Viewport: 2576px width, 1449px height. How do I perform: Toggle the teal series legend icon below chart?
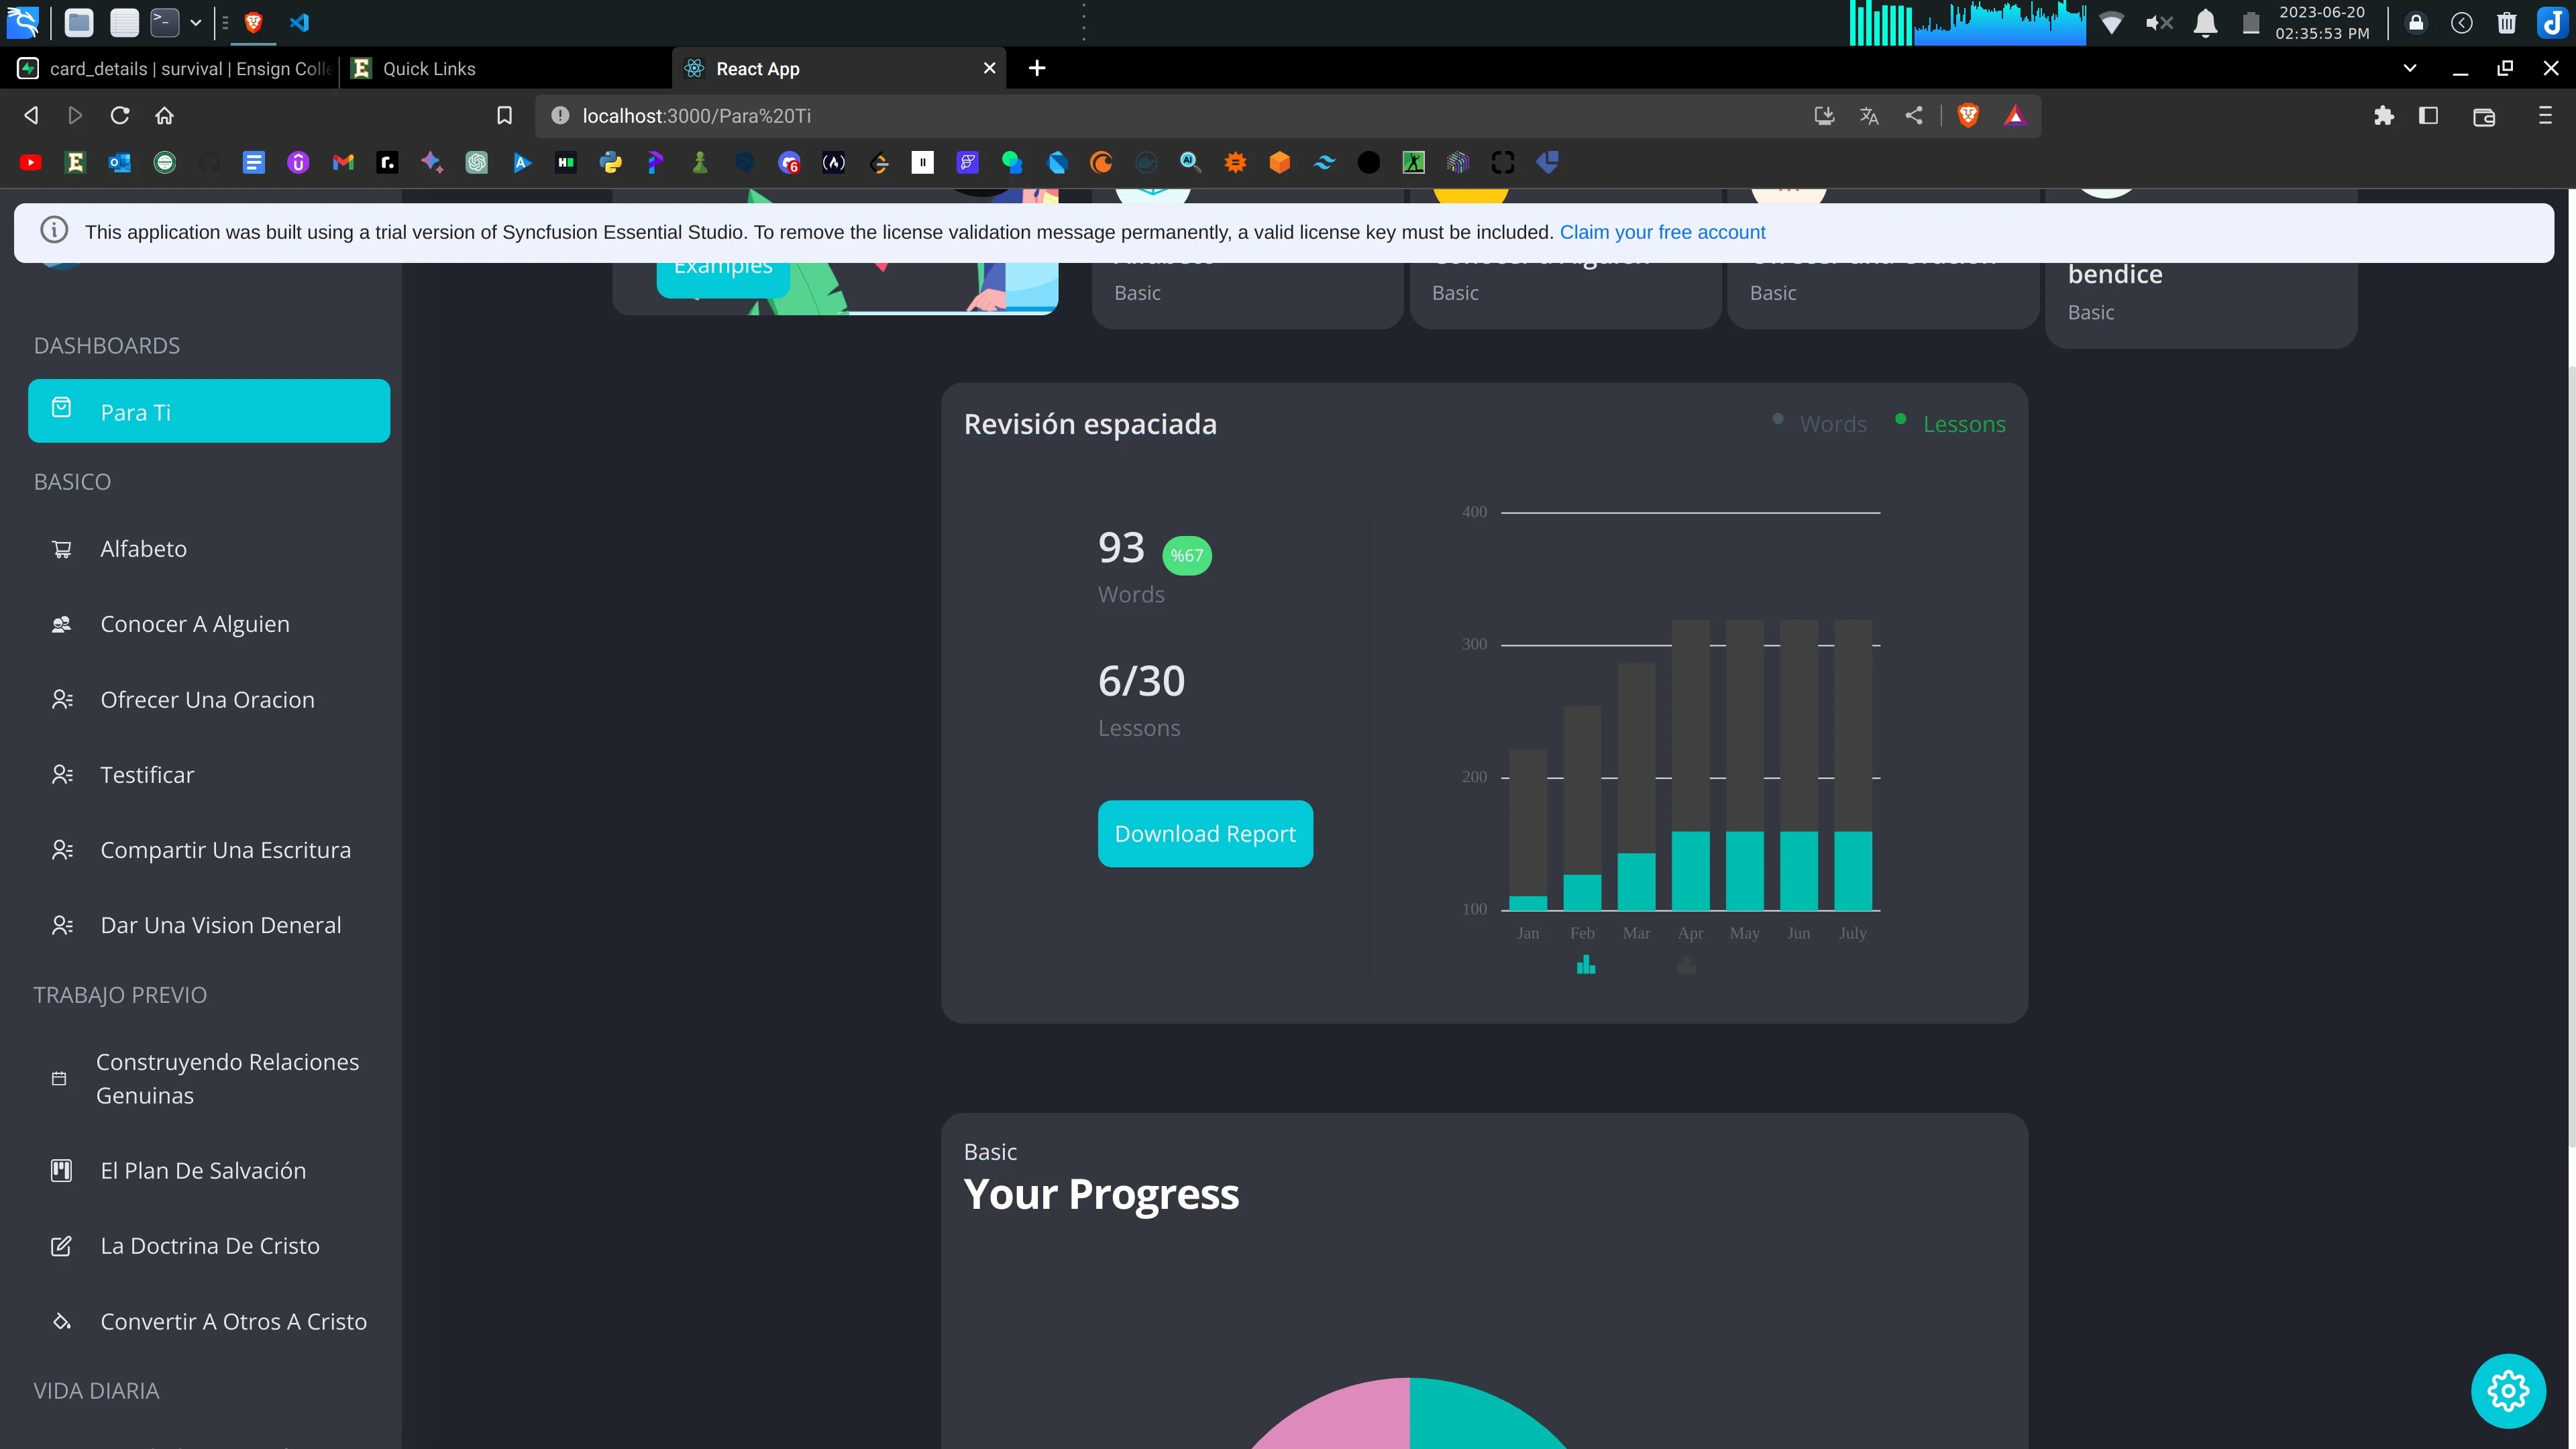point(1586,965)
